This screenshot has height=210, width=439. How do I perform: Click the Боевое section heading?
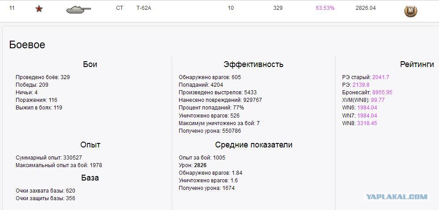[27, 45]
